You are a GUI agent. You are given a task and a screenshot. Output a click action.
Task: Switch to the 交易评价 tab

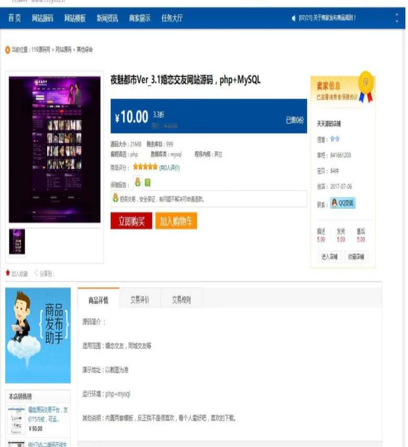(x=140, y=300)
